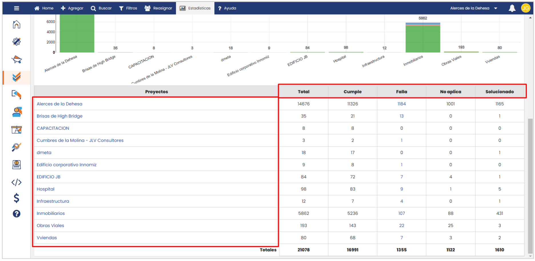
Task: Open the Inmobiliarios project link in table
Action: coord(51,214)
